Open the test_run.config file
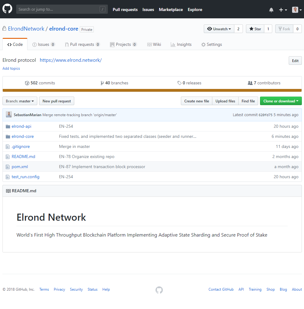 25,177
